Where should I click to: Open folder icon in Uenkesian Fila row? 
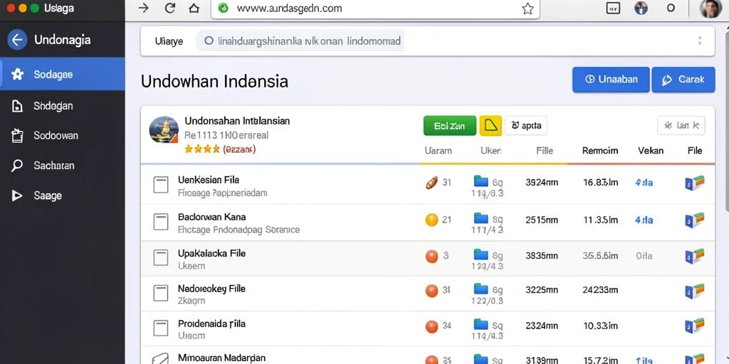481,181
